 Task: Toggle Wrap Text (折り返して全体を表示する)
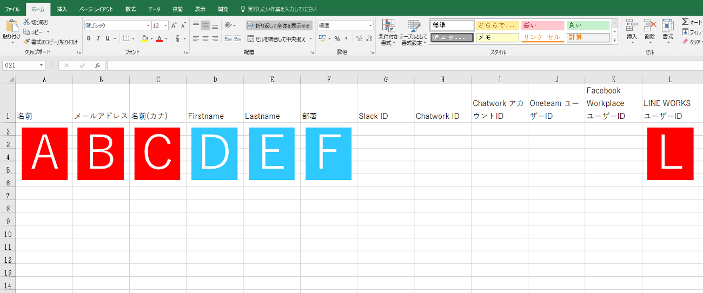278,25
